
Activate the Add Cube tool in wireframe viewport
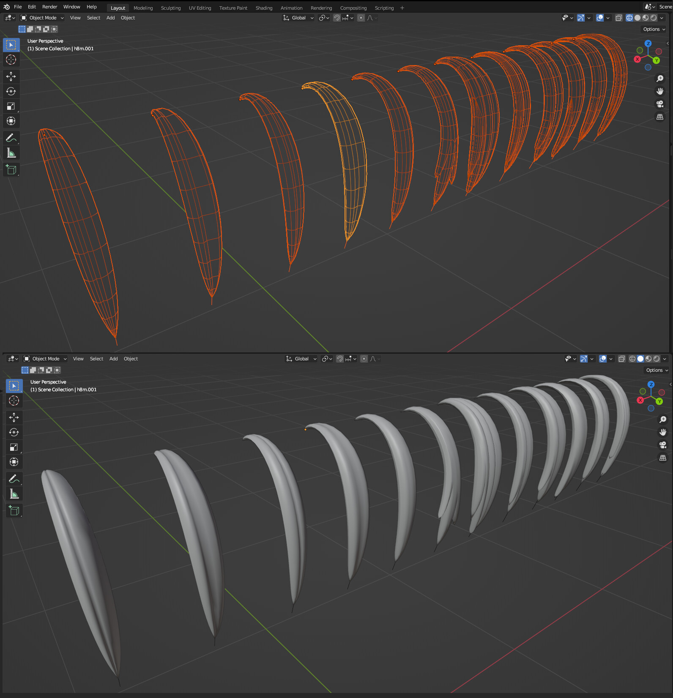11,169
